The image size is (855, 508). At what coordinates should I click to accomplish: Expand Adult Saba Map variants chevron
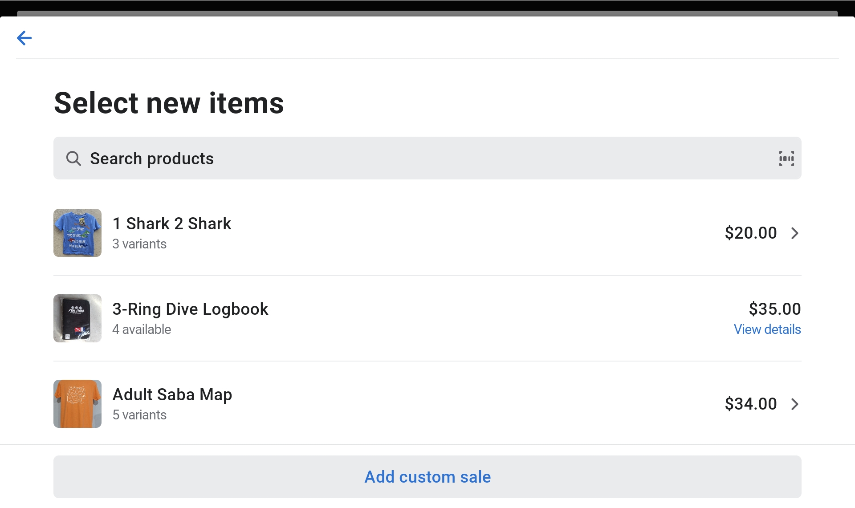795,404
